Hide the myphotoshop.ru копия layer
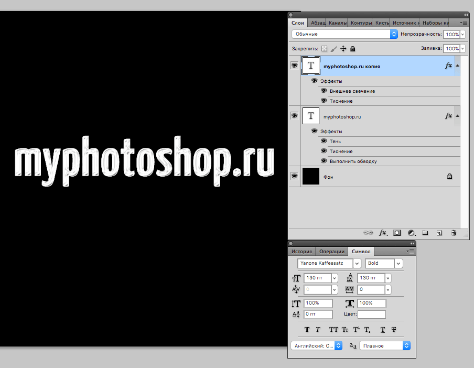The height and width of the screenshot is (368, 474). click(294, 66)
